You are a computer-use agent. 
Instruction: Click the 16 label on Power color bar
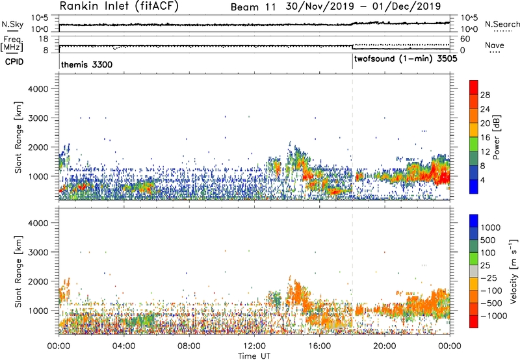(x=485, y=138)
